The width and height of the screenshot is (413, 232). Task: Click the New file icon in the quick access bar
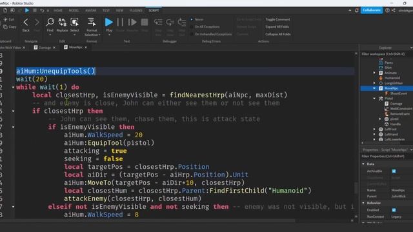(5, 10)
